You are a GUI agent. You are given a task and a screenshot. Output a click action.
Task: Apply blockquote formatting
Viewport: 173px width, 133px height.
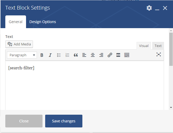click(76, 55)
